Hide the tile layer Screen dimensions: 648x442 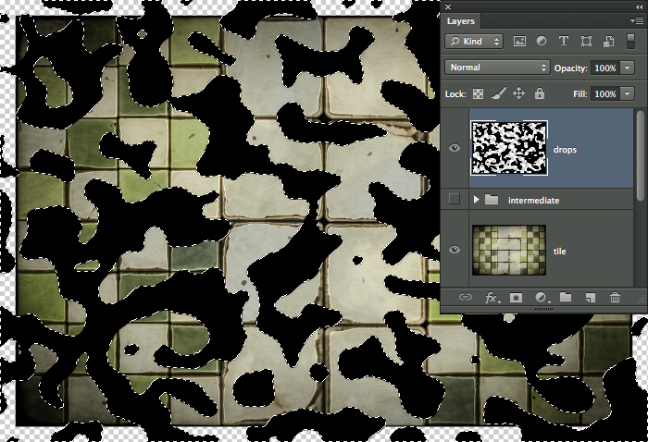point(455,250)
